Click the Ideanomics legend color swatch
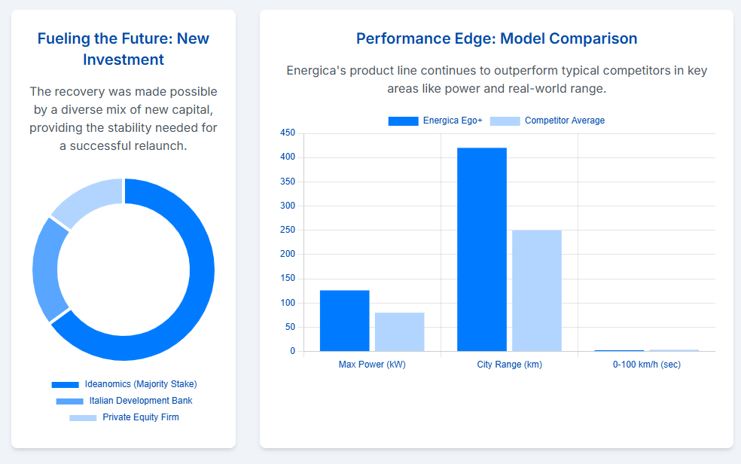Image resolution: width=741 pixels, height=464 pixels. [65, 385]
